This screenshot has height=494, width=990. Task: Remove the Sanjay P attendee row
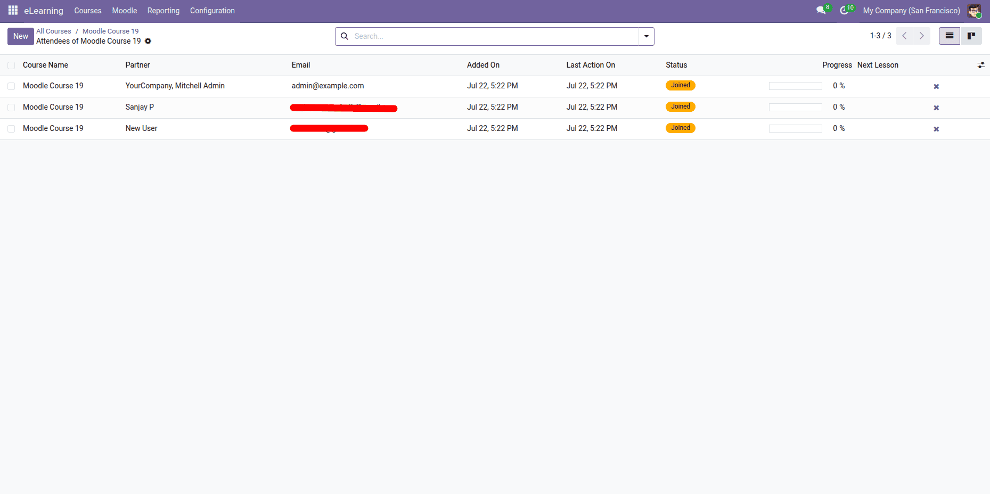[x=936, y=108]
